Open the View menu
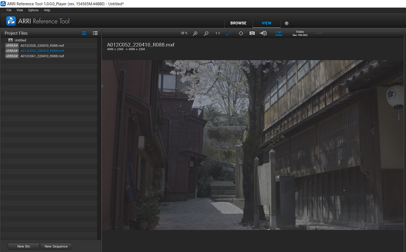This screenshot has height=252, width=406. tap(20, 10)
